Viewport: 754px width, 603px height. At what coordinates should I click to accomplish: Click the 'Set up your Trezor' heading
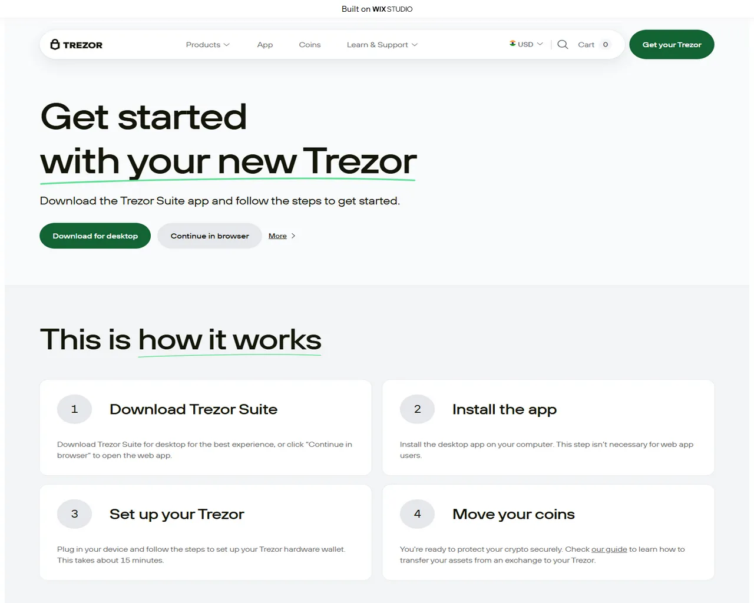tap(177, 515)
